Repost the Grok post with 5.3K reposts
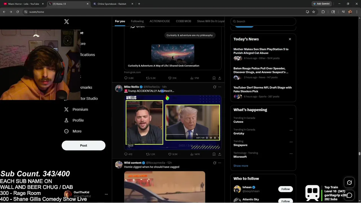This screenshot has height=203, width=361. (151, 78)
